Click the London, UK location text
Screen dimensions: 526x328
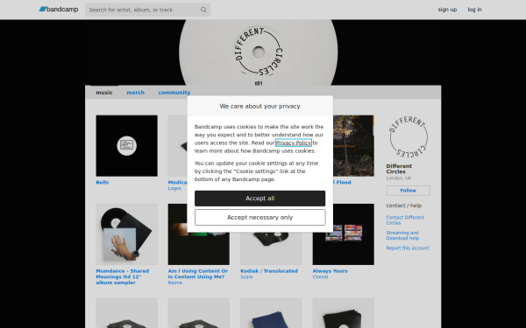[399, 178]
